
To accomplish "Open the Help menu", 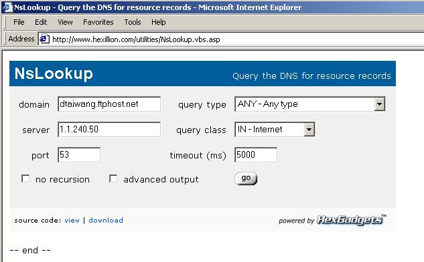I will tap(159, 22).
